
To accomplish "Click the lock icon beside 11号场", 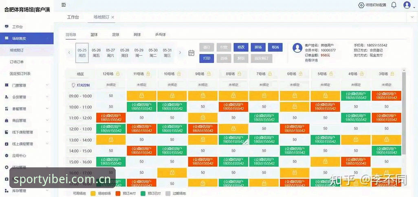I will (148, 74).
